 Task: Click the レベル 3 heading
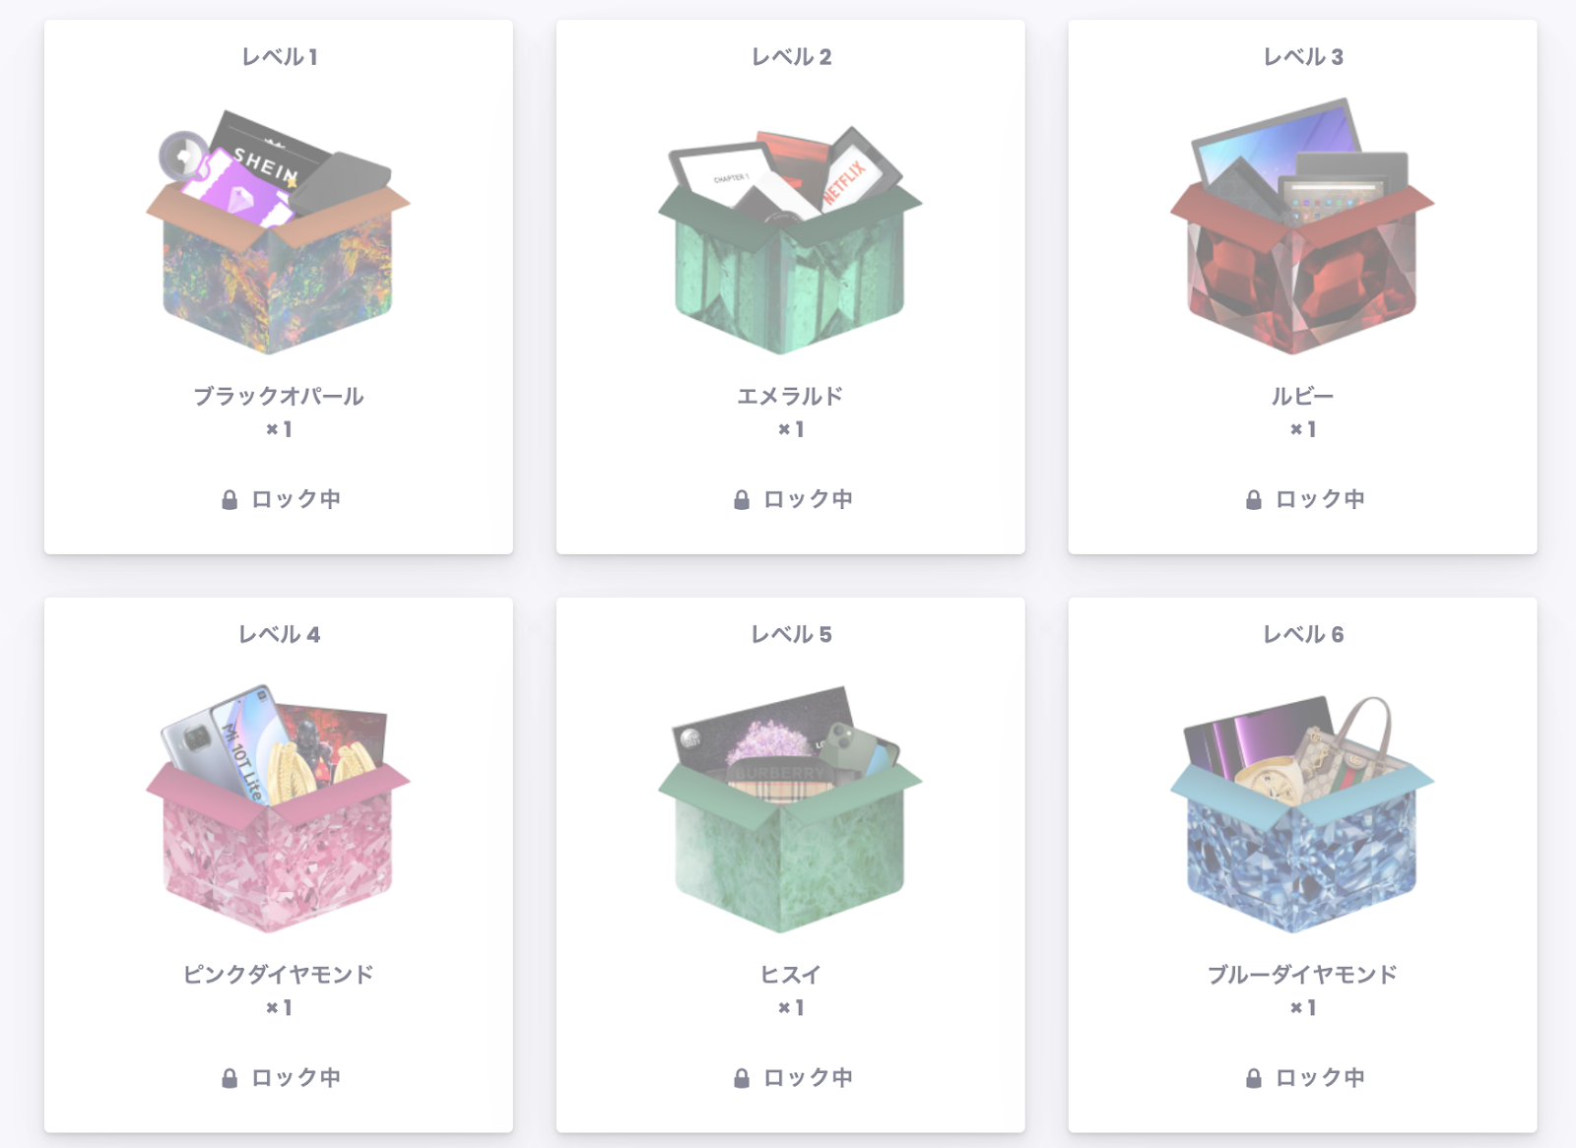pos(1302,57)
